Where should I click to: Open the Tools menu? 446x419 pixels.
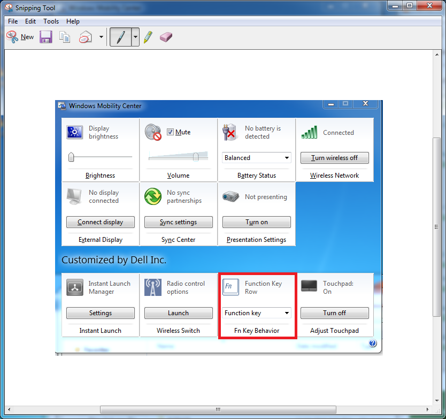(51, 21)
